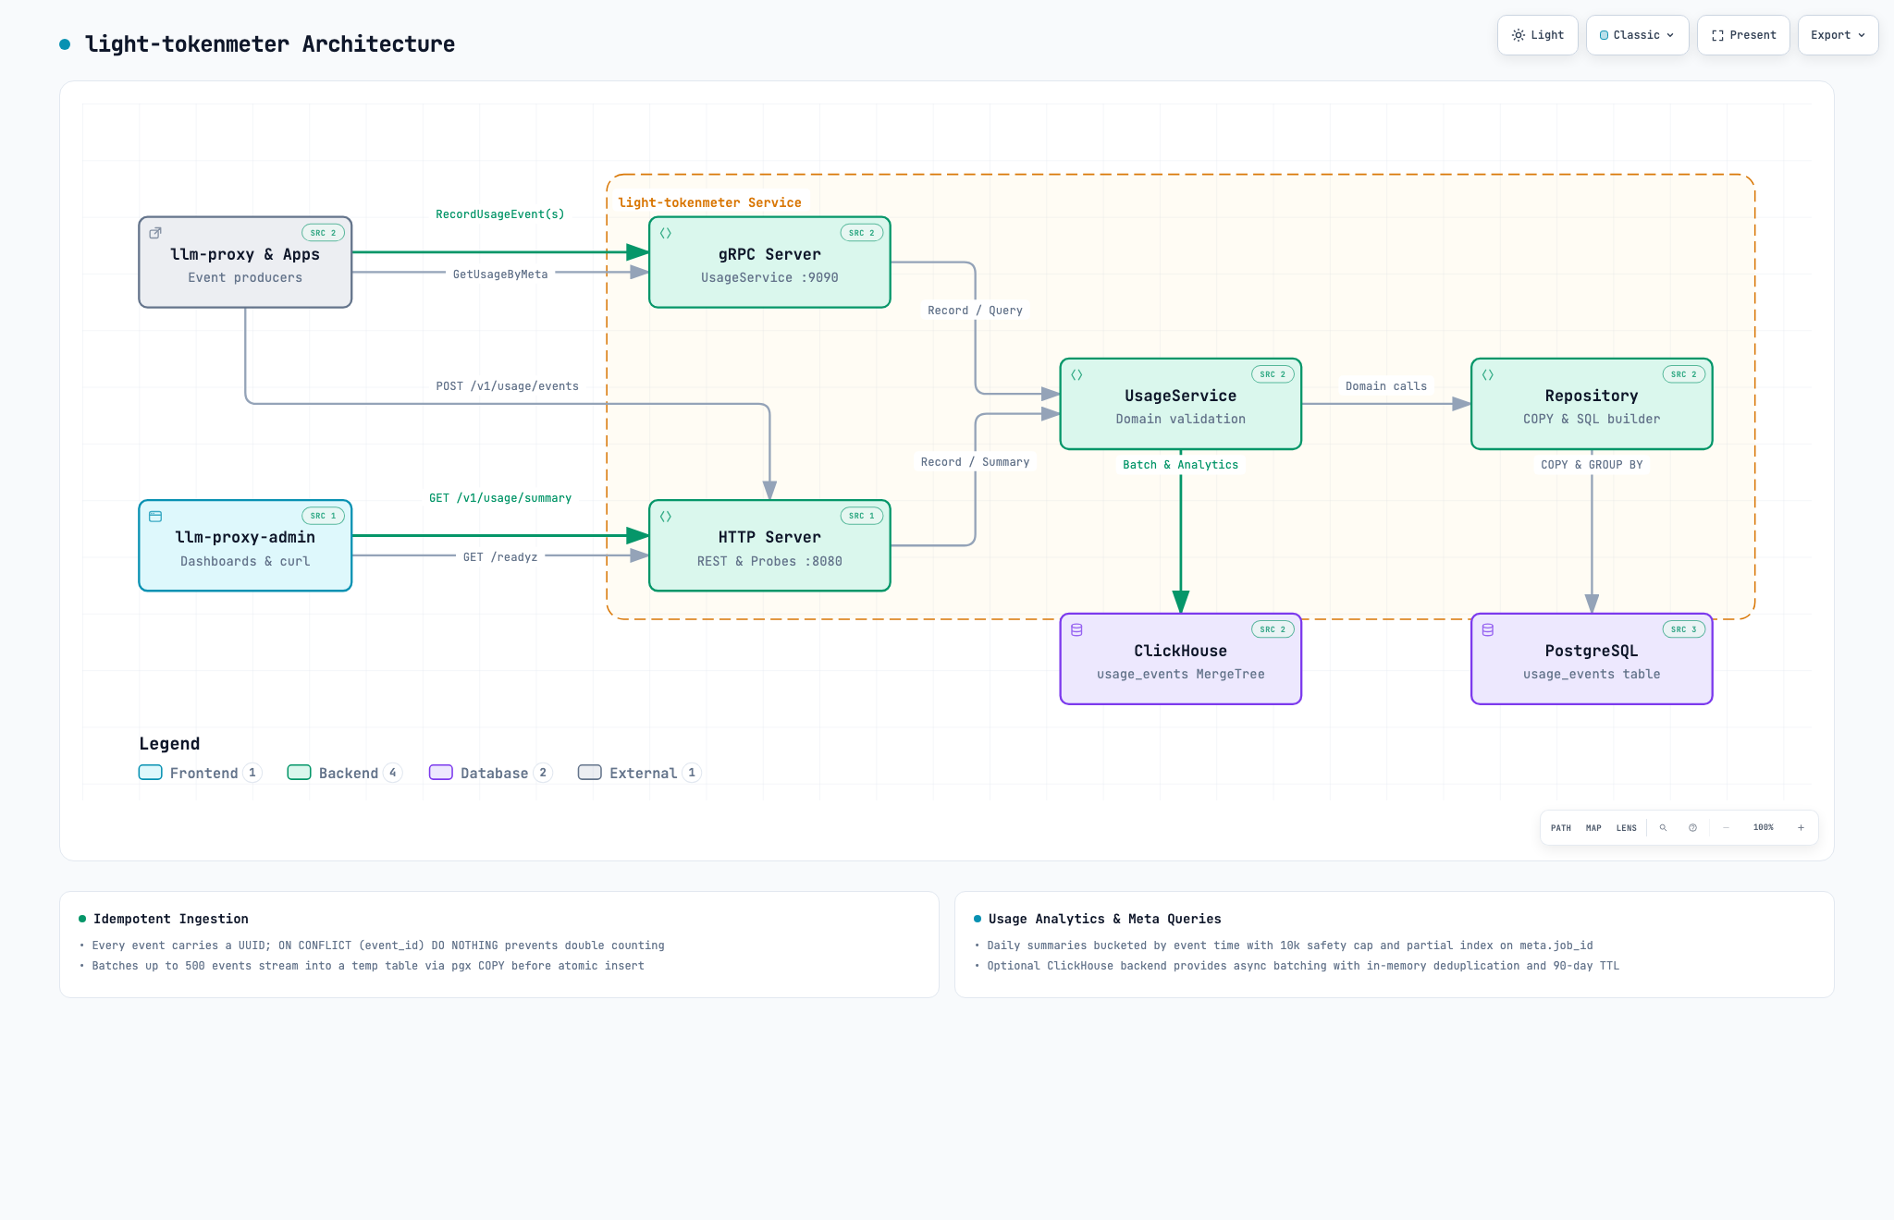1894x1220 pixels.
Task: Click the Database legend color swatch
Action: [x=441, y=773]
